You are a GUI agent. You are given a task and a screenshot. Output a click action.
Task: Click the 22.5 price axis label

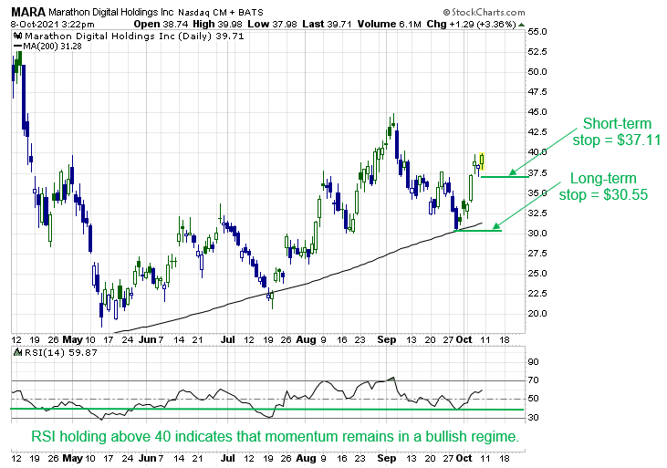pos(537,293)
